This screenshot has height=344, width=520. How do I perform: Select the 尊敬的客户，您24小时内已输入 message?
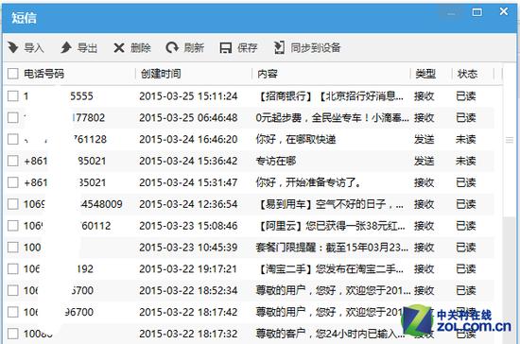330,334
